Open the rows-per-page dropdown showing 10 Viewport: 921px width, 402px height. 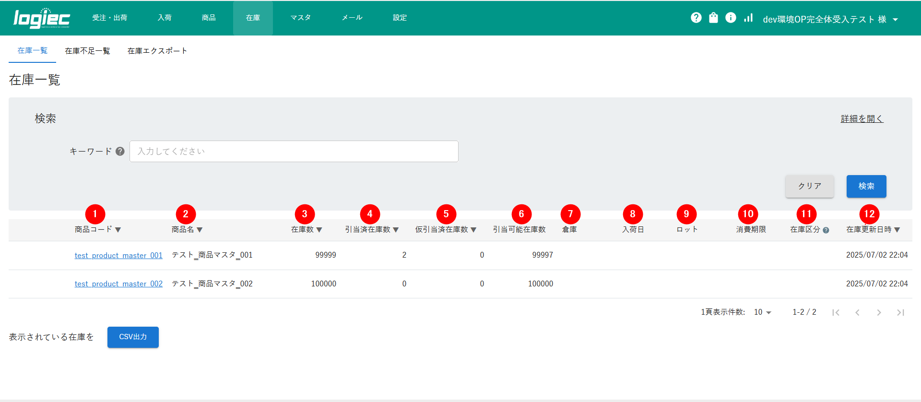762,312
